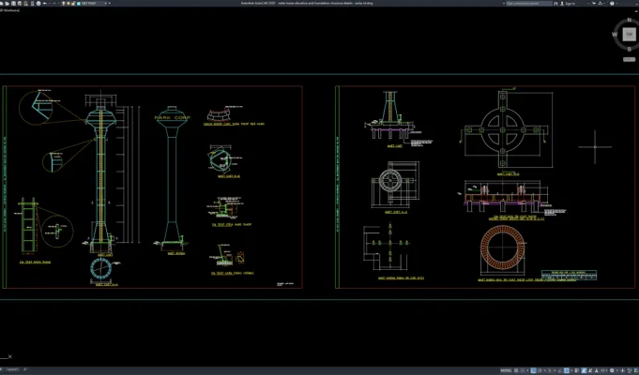Click the plus icon in status bar
639x375 pixels.
coord(622,370)
